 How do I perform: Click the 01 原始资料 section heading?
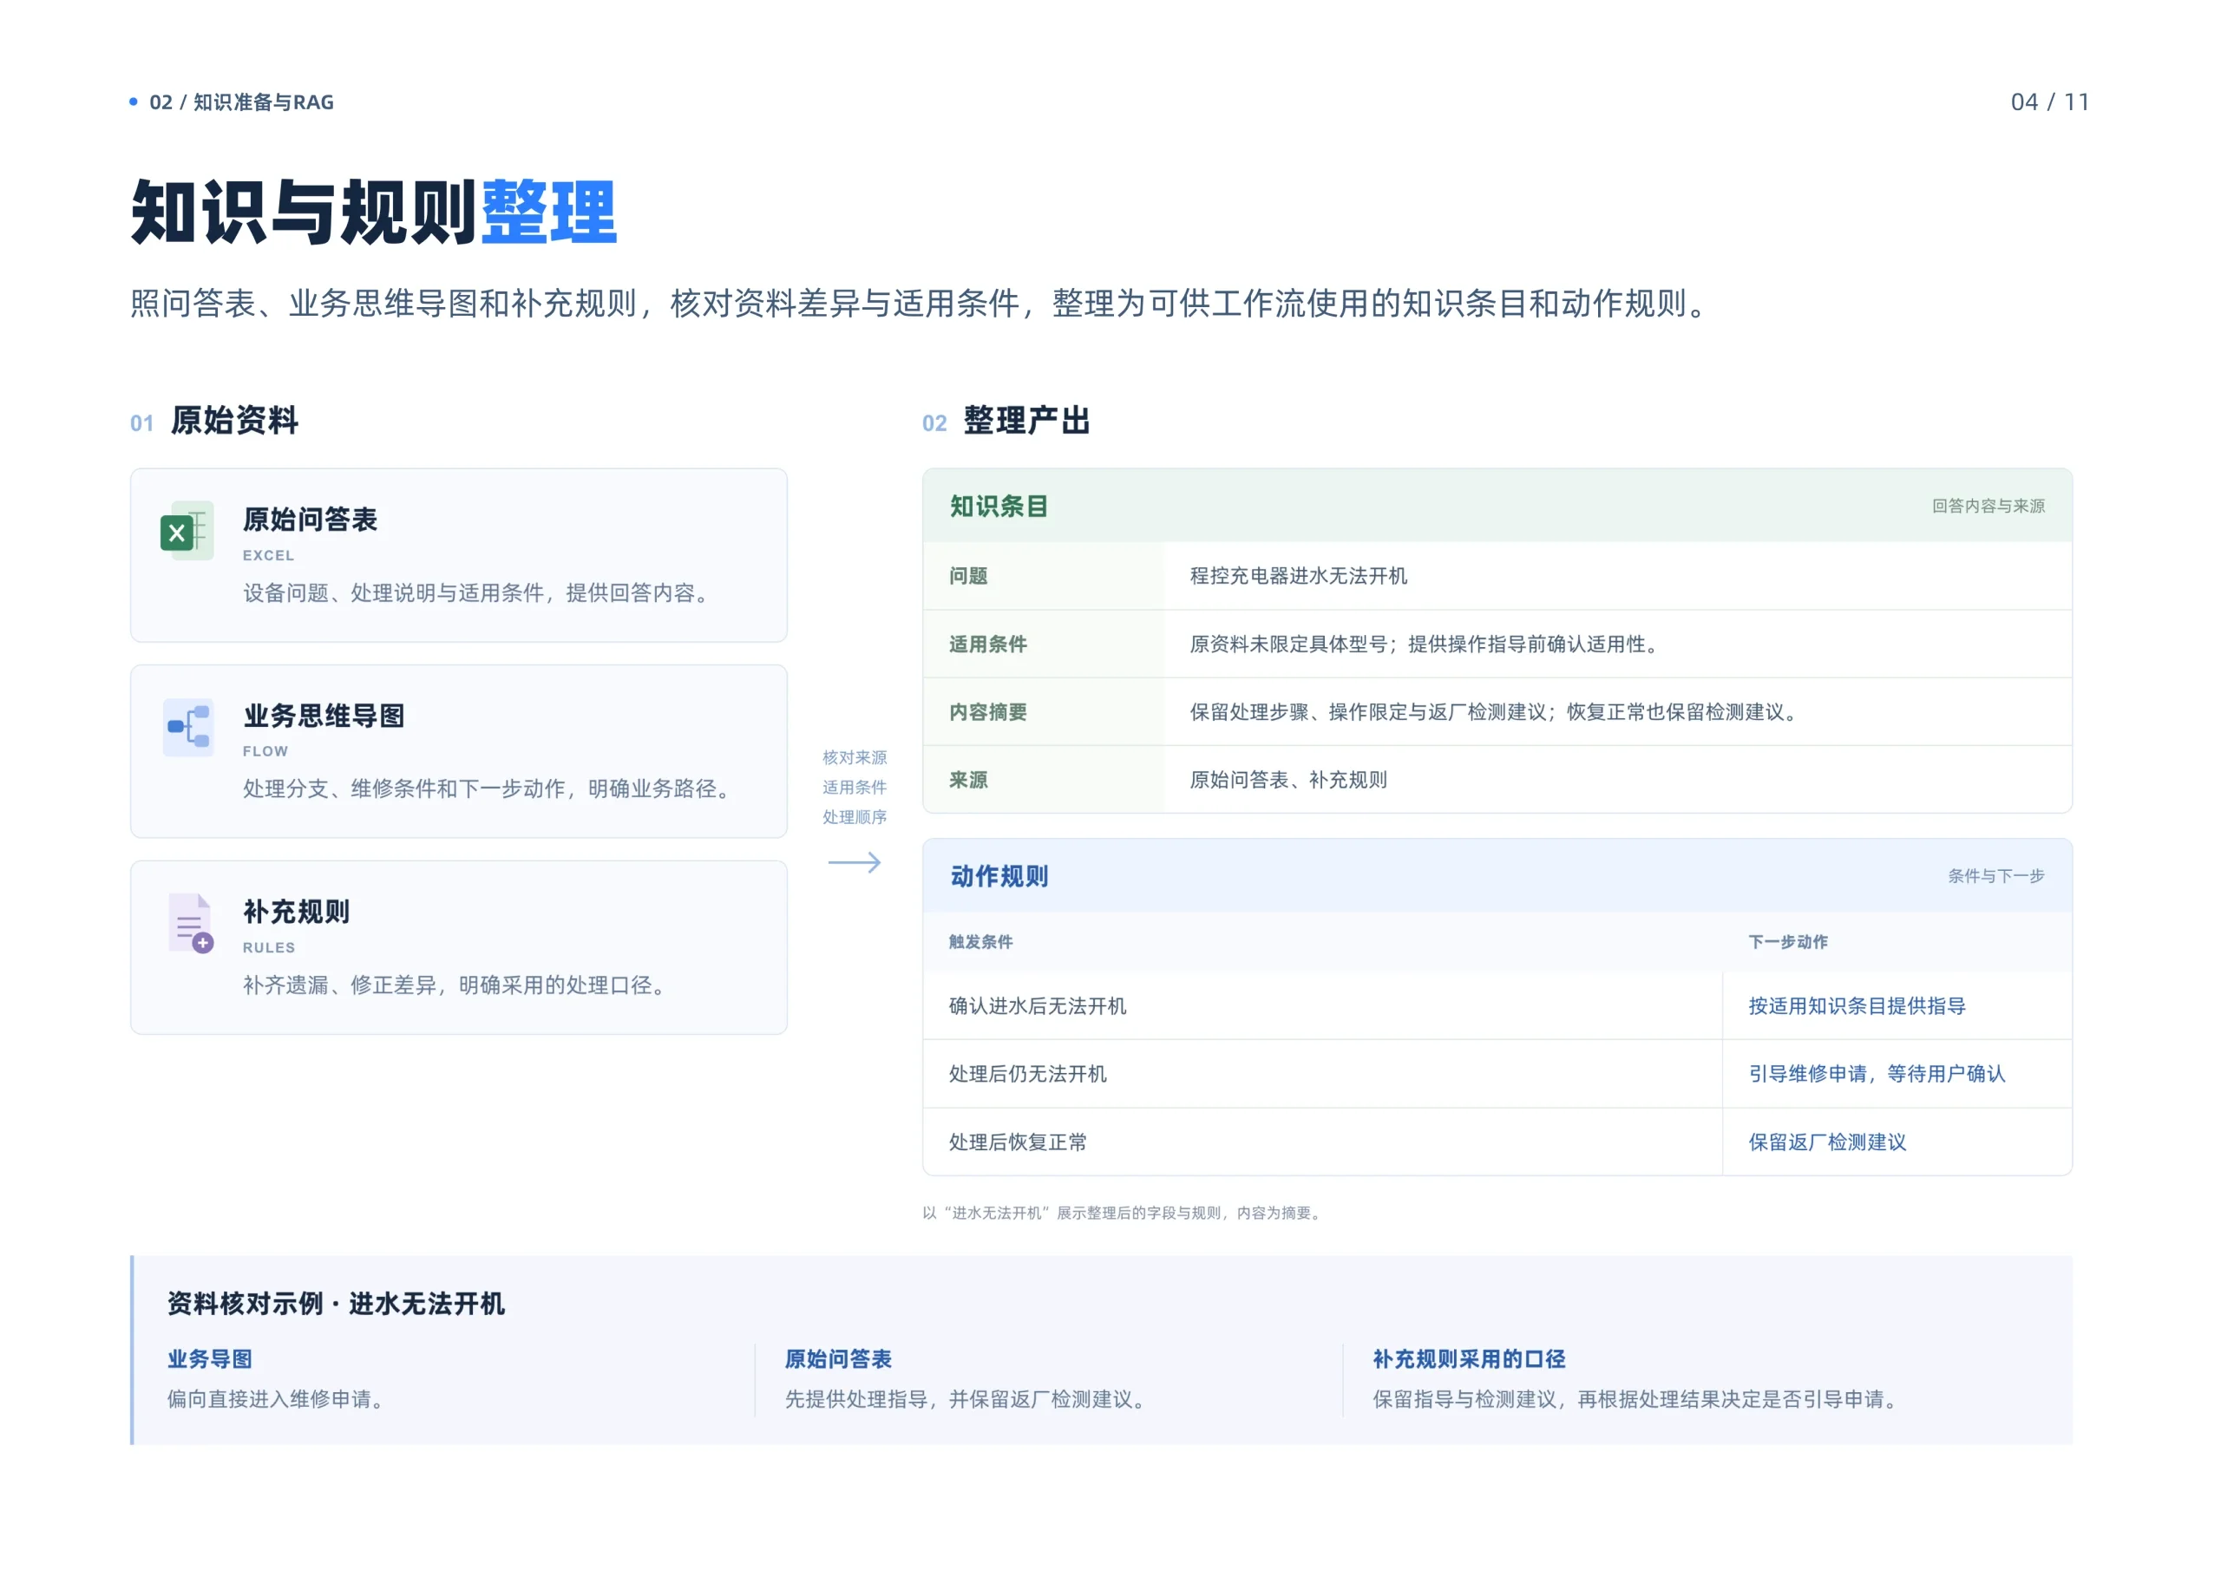coord(215,421)
